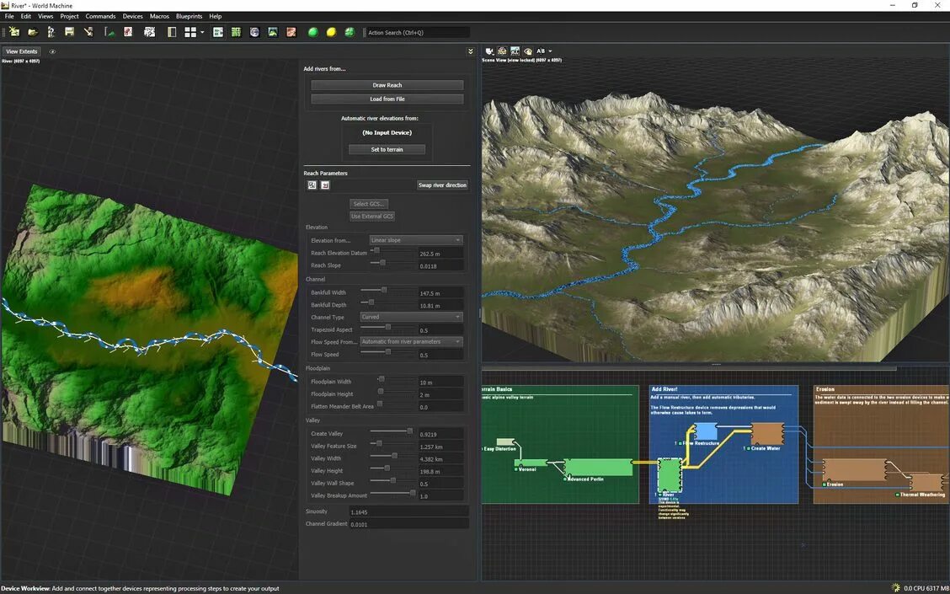This screenshot has height=594, width=950.
Task: Toggle the View Extents button
Action: tap(22, 51)
